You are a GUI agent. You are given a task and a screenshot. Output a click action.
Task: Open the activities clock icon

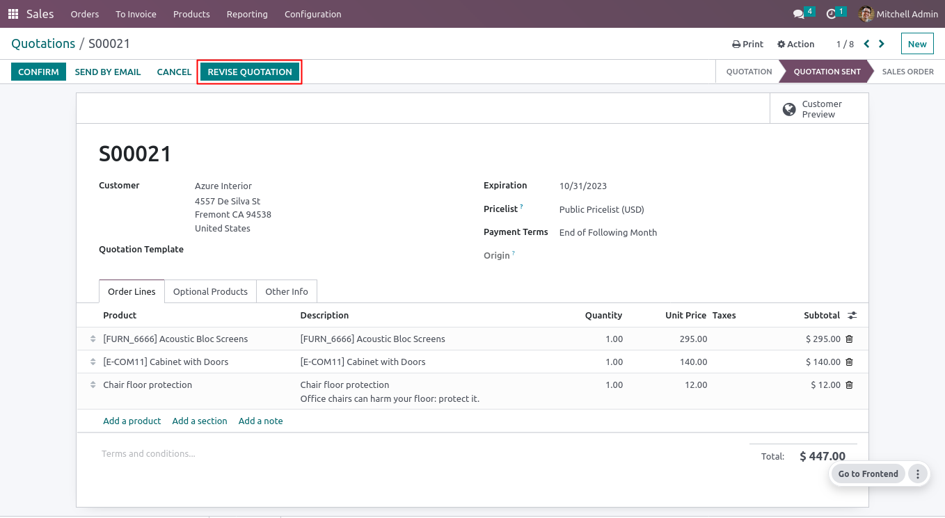831,14
